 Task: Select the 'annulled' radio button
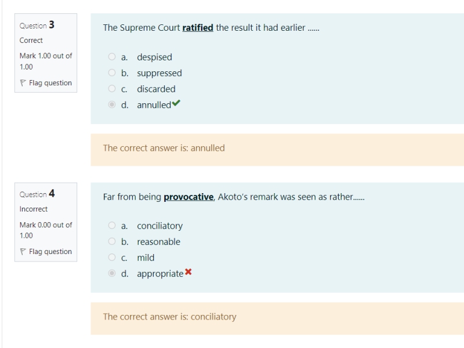point(111,105)
